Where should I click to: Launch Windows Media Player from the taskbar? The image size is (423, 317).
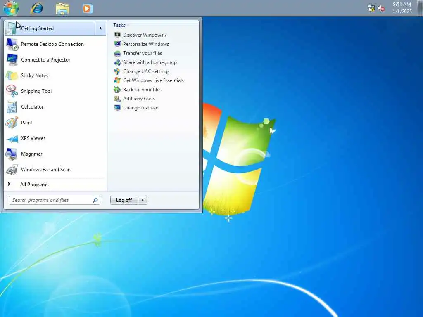(87, 8)
